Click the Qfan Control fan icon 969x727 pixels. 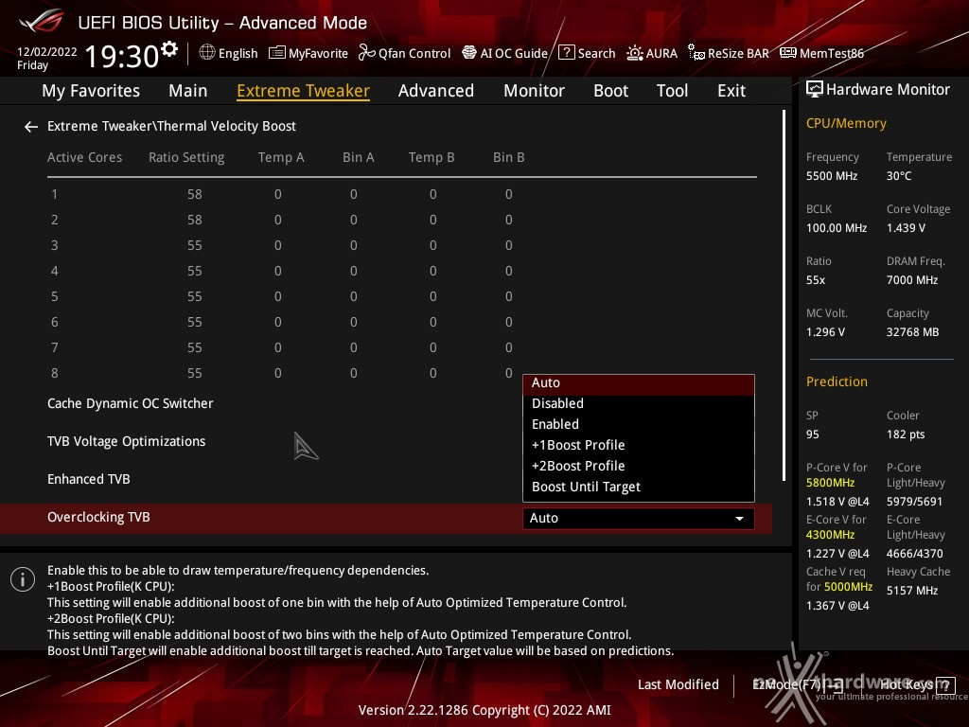[x=366, y=53]
